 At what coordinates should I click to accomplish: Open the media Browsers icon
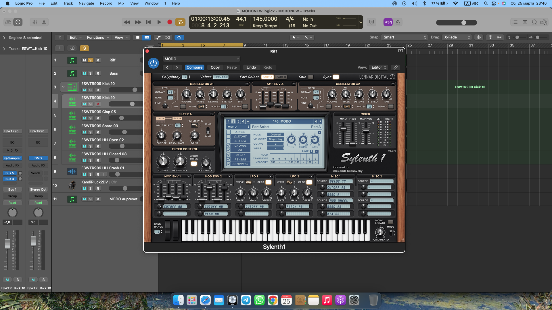544,22
